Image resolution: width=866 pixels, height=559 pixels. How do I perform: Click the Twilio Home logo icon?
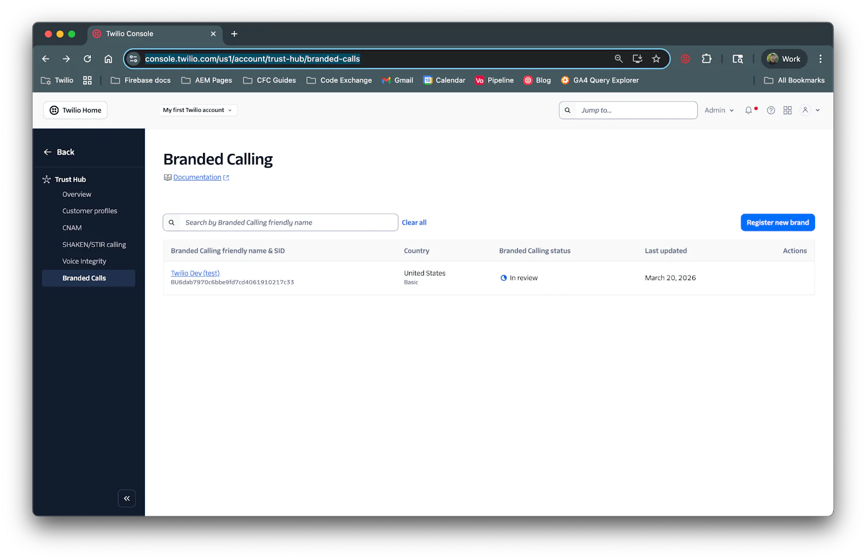coord(54,110)
